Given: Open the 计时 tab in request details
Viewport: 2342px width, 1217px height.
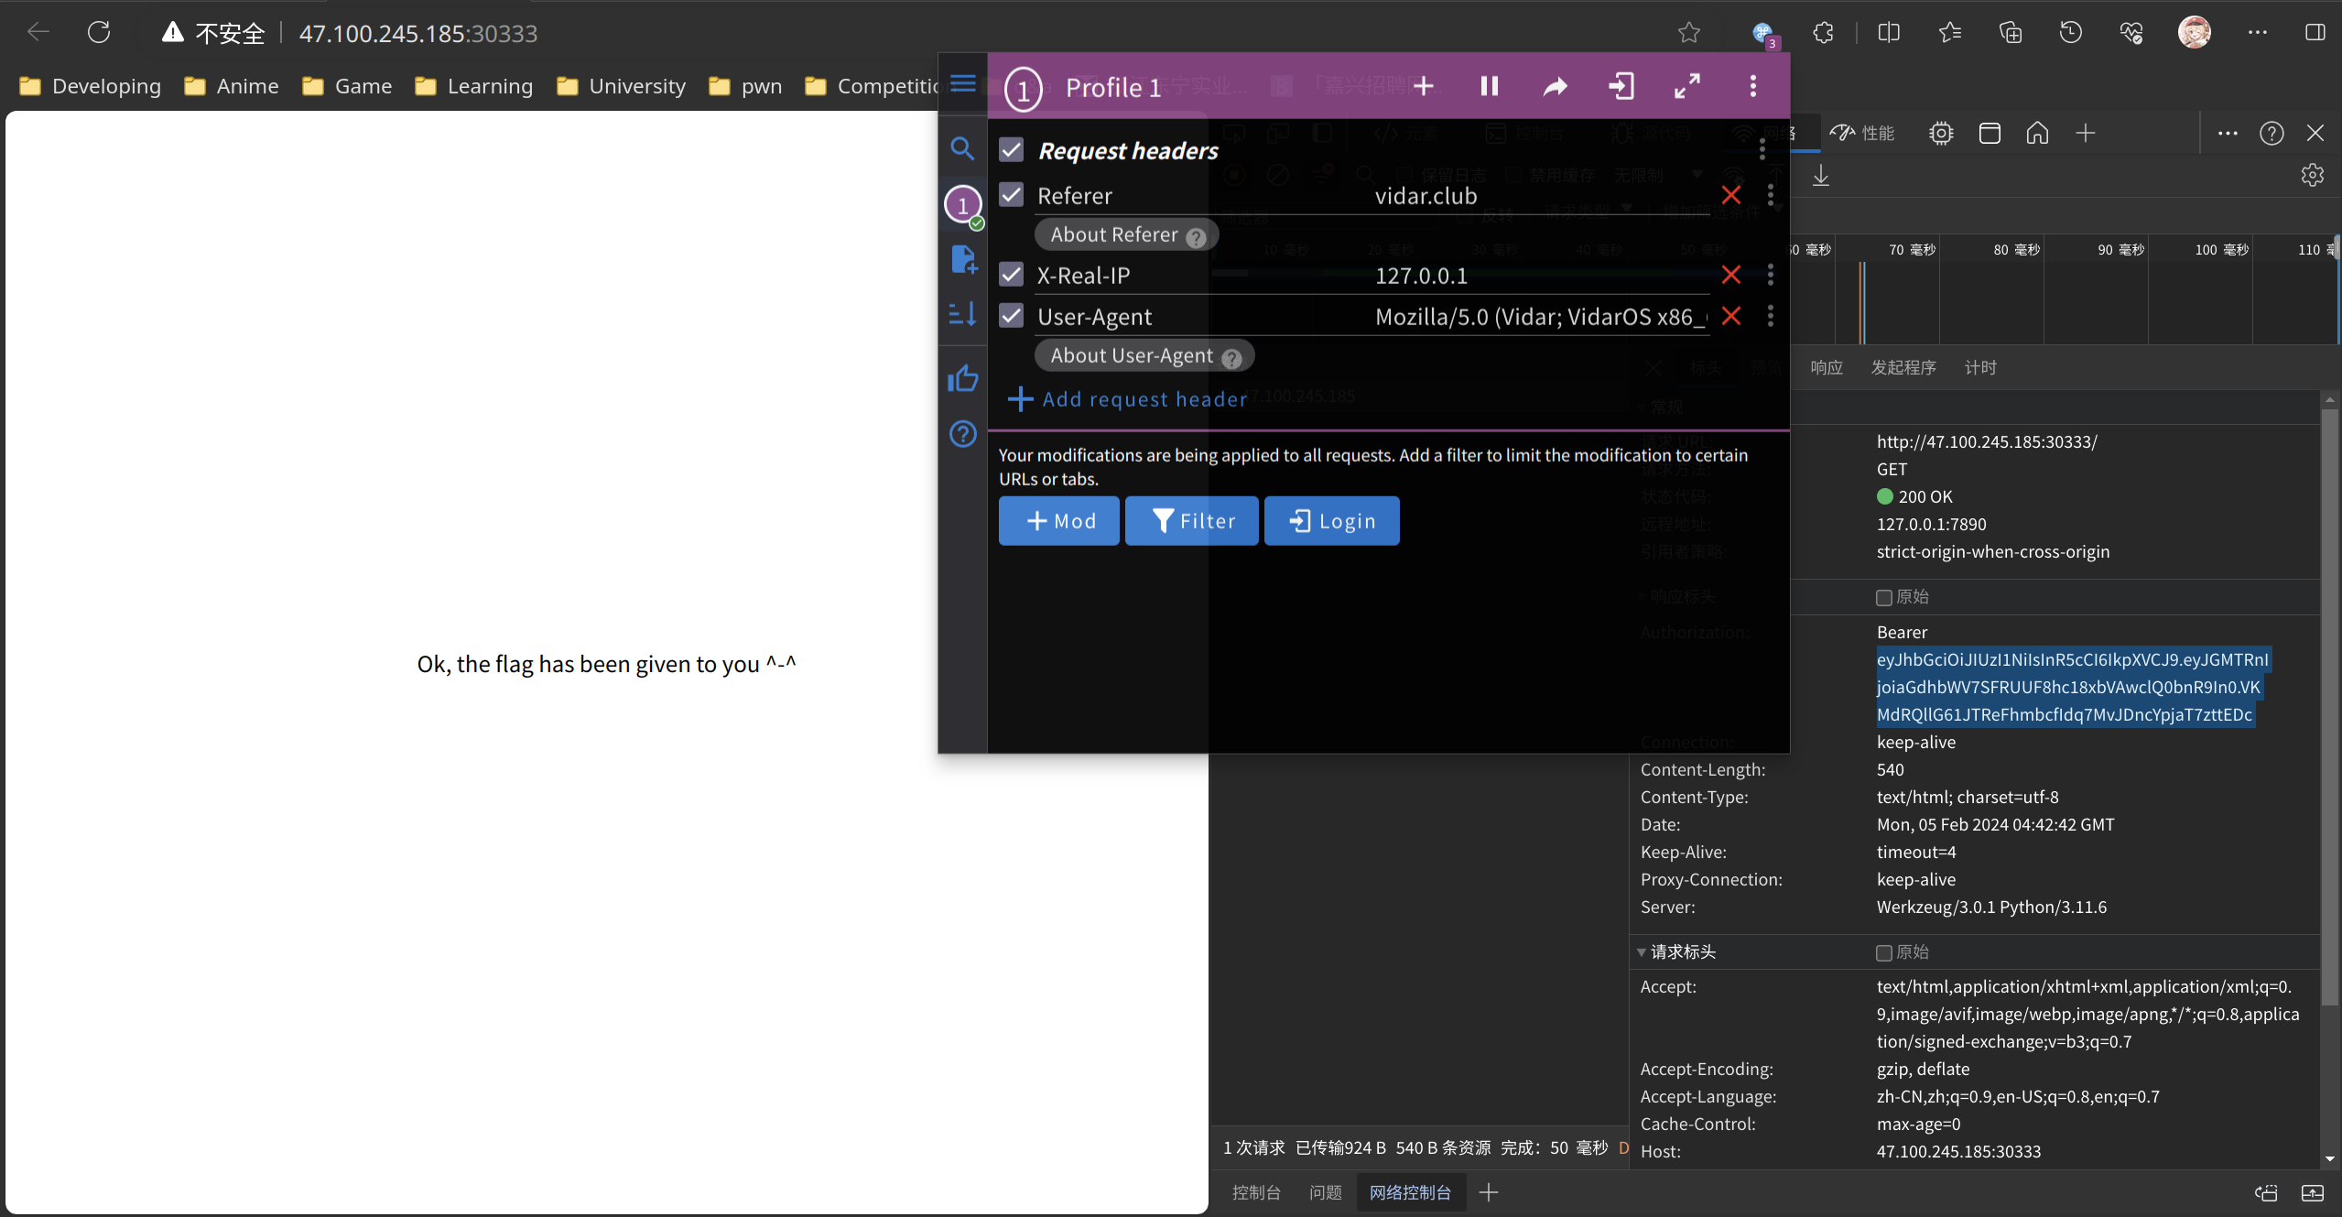Looking at the screenshot, I should [1980, 368].
